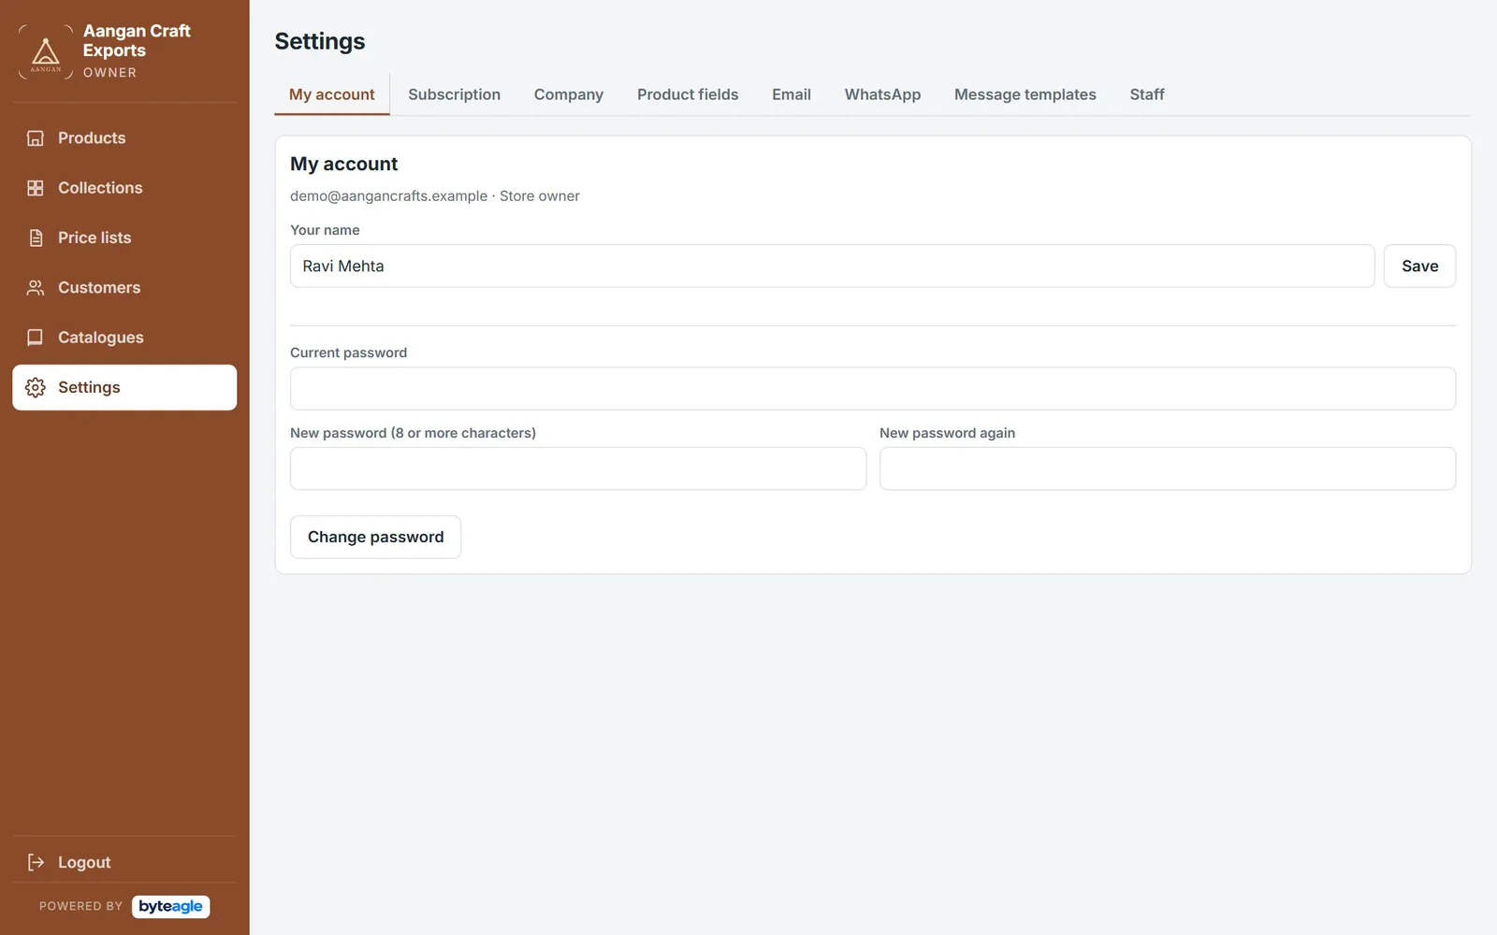Click the demo@aangancrafts.example email text

coord(388,196)
